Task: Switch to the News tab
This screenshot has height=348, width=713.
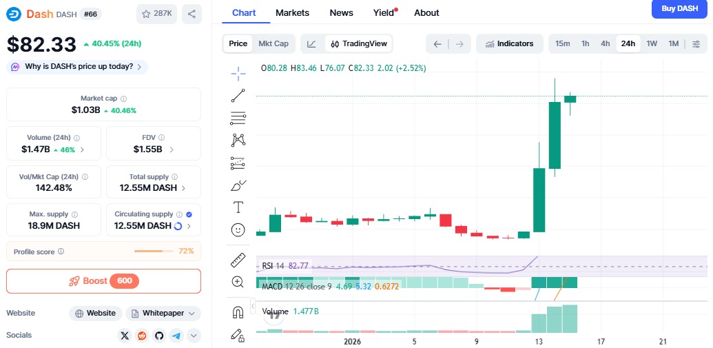Action: pyautogui.click(x=341, y=12)
